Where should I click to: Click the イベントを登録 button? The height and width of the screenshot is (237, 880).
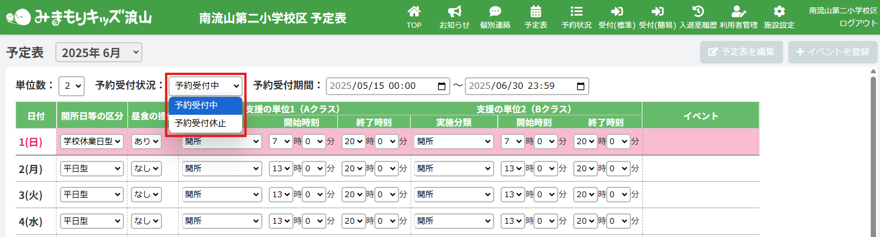click(x=833, y=52)
